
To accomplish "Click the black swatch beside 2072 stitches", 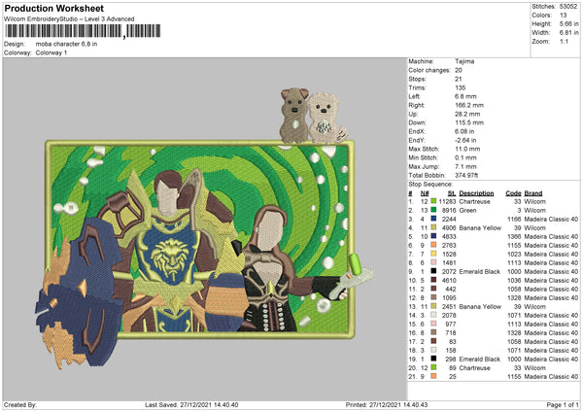I will (x=433, y=271).
